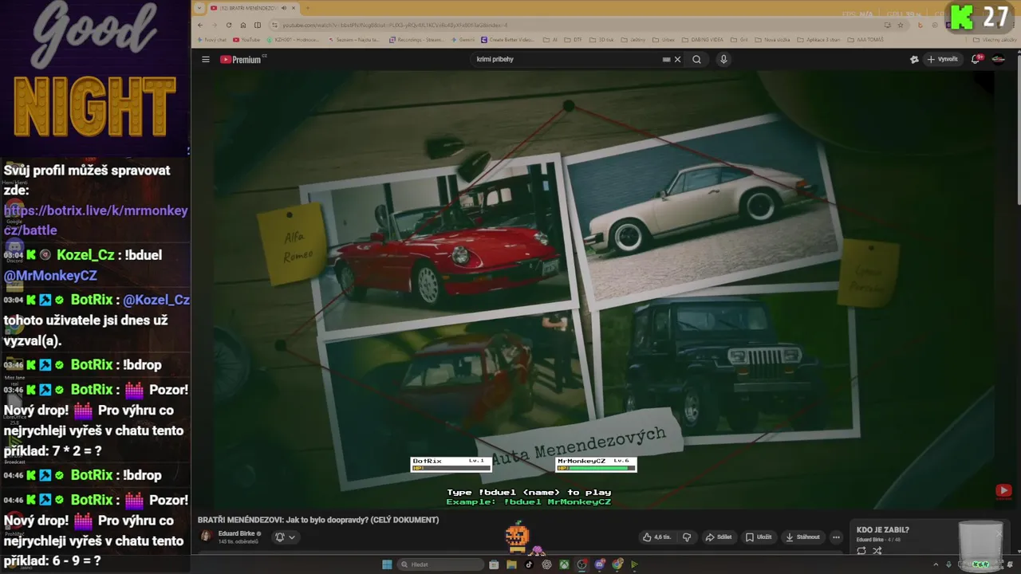1021x574 pixels.
Task: Click the sparkle icon left of Vytvořit
Action: click(914, 59)
